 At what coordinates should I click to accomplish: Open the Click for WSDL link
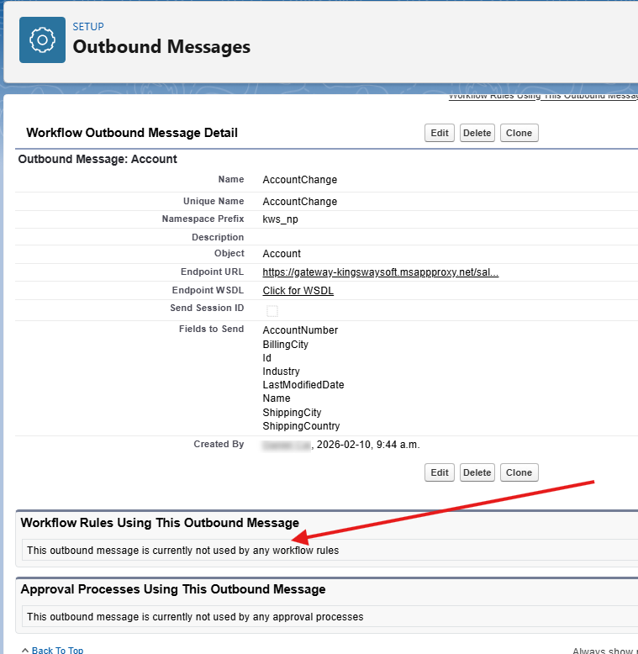(x=298, y=291)
